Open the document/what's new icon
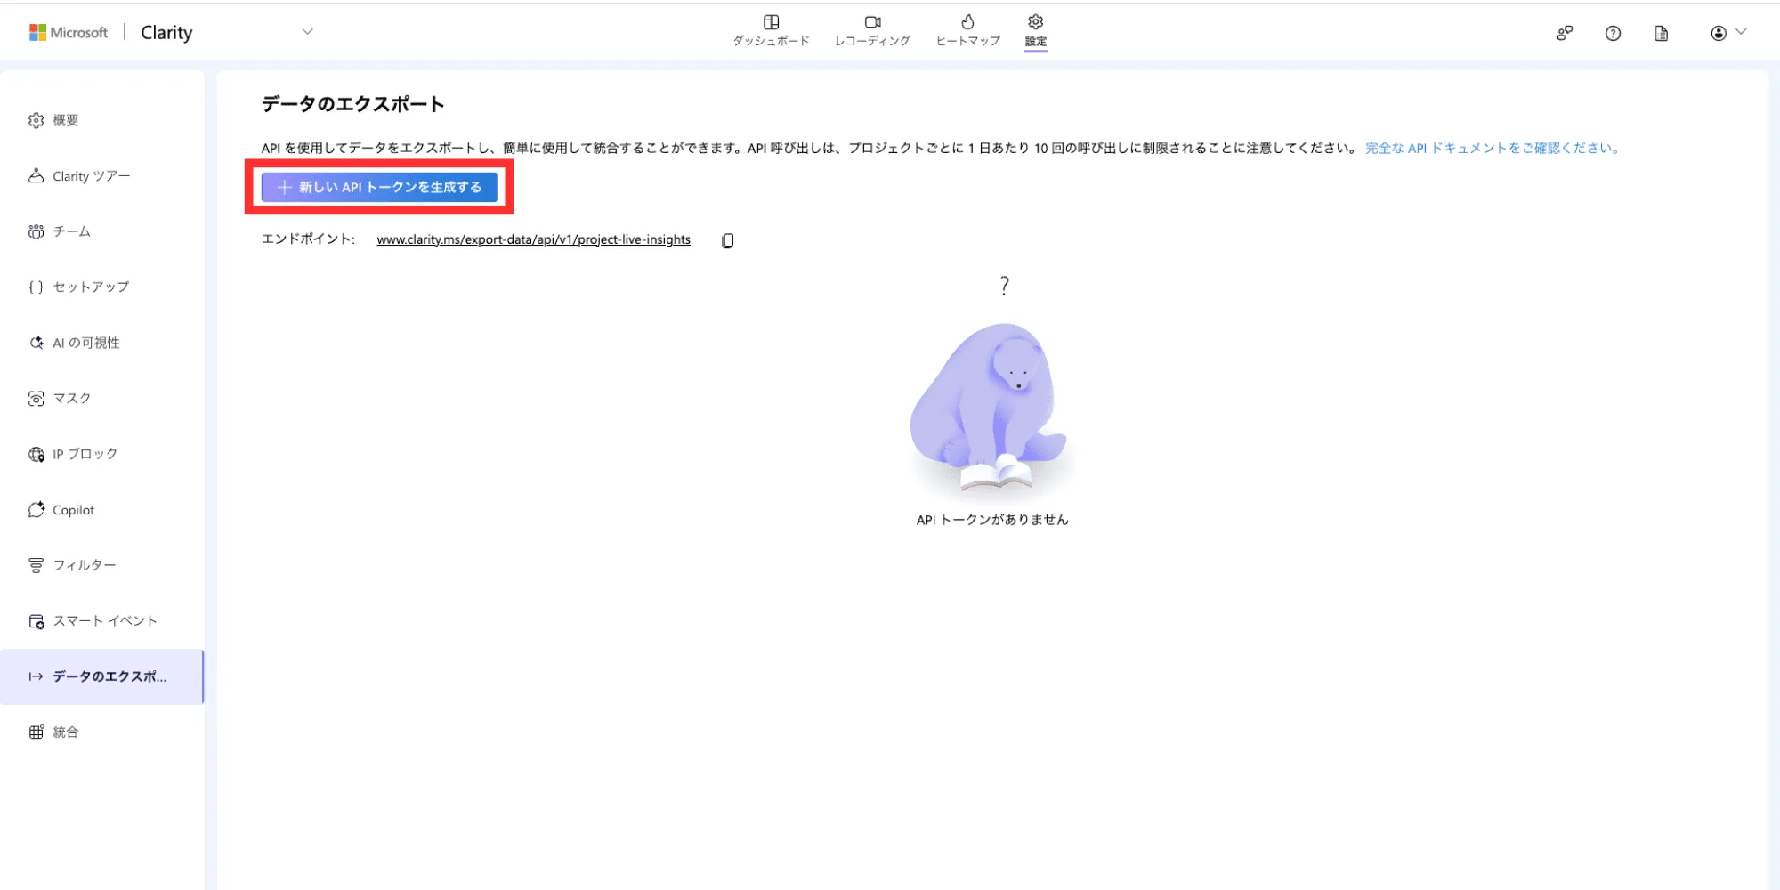1780x890 pixels. pos(1661,33)
